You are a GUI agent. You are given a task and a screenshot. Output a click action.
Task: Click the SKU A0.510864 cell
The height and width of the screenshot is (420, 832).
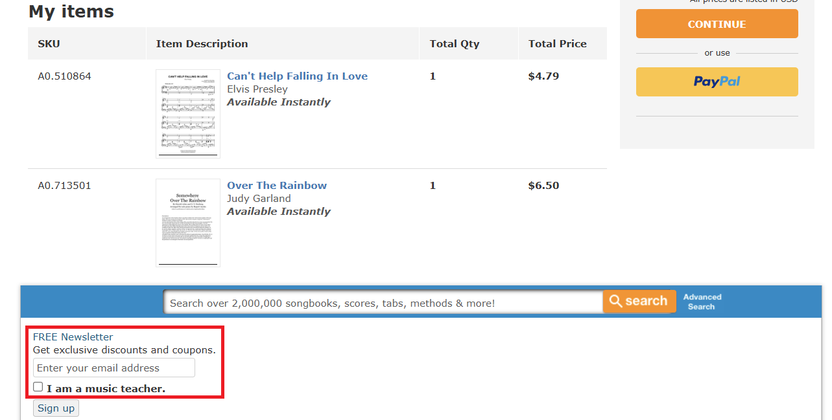(64, 76)
